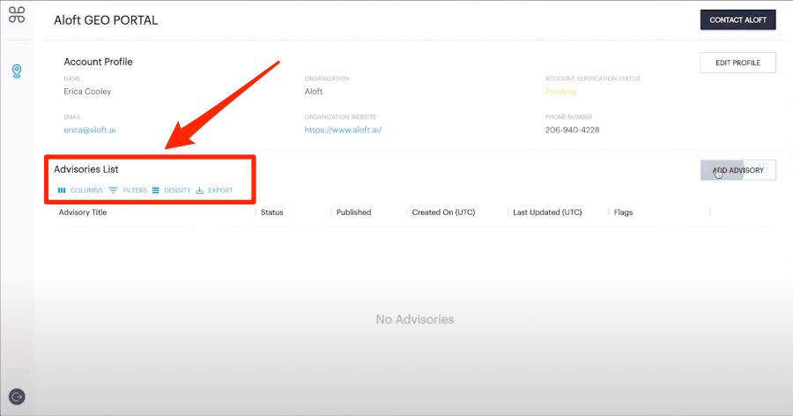Click the Edit Profile button
The width and height of the screenshot is (793, 416).
tap(737, 62)
